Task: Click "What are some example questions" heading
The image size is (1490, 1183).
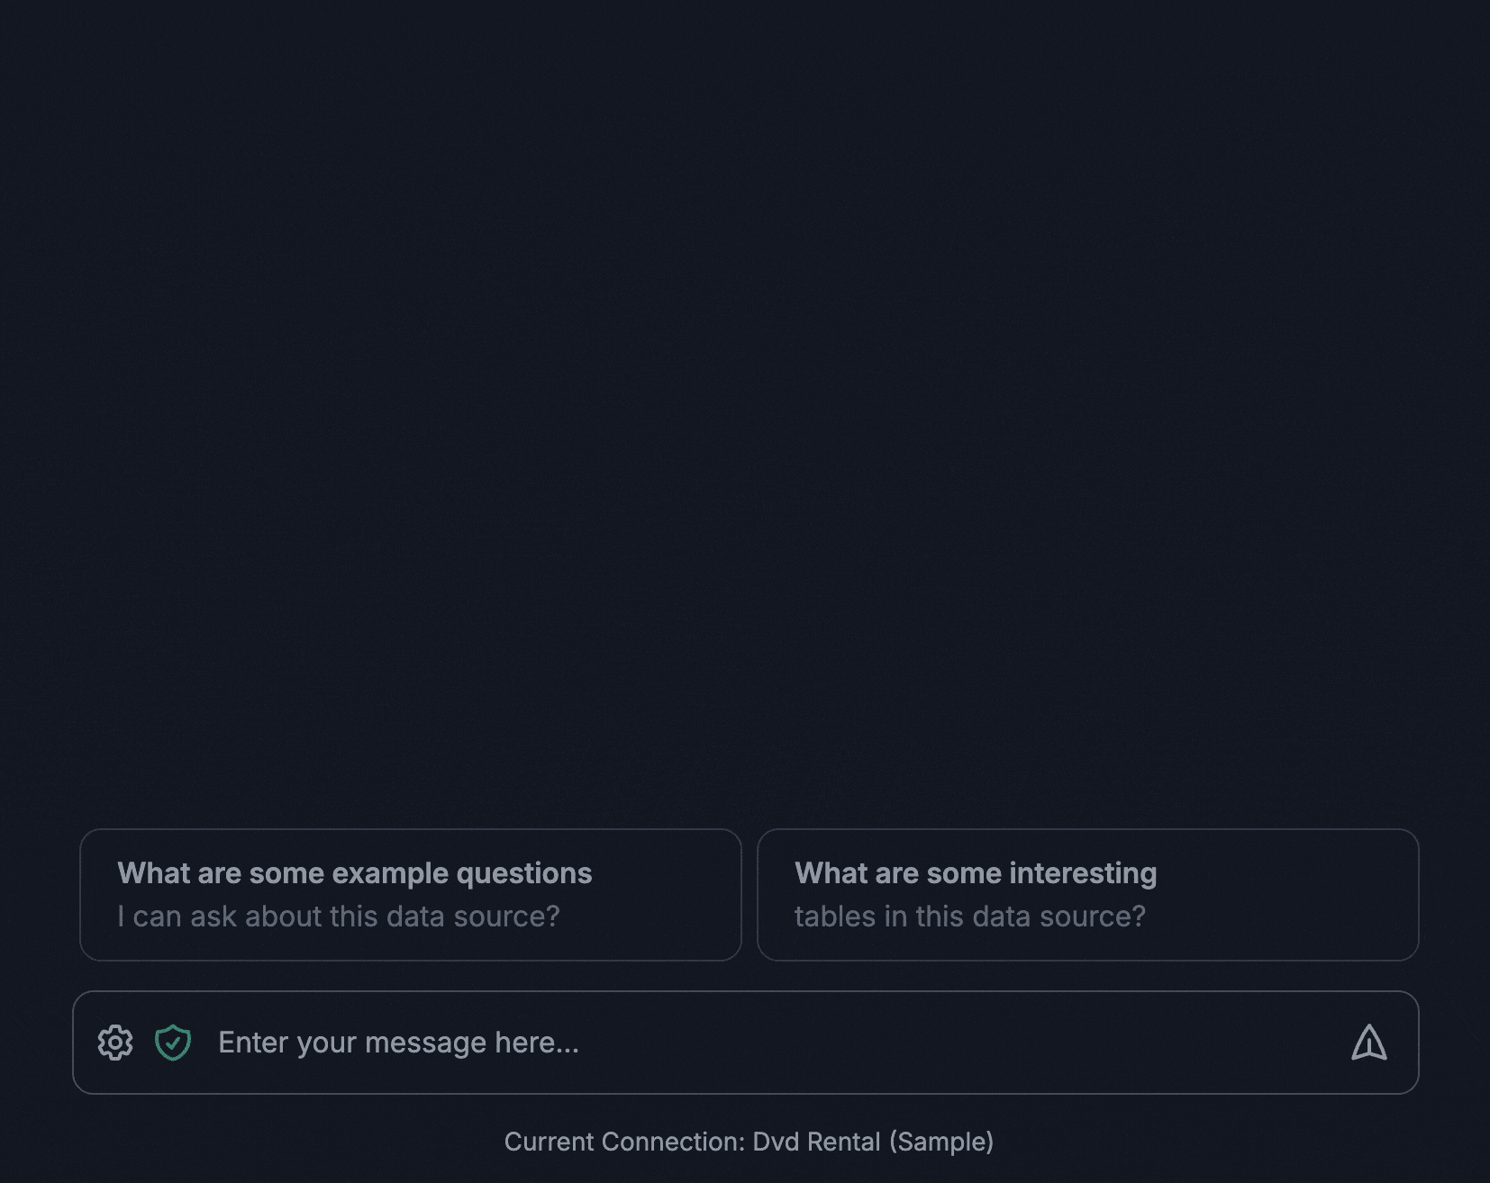Action: click(355, 873)
